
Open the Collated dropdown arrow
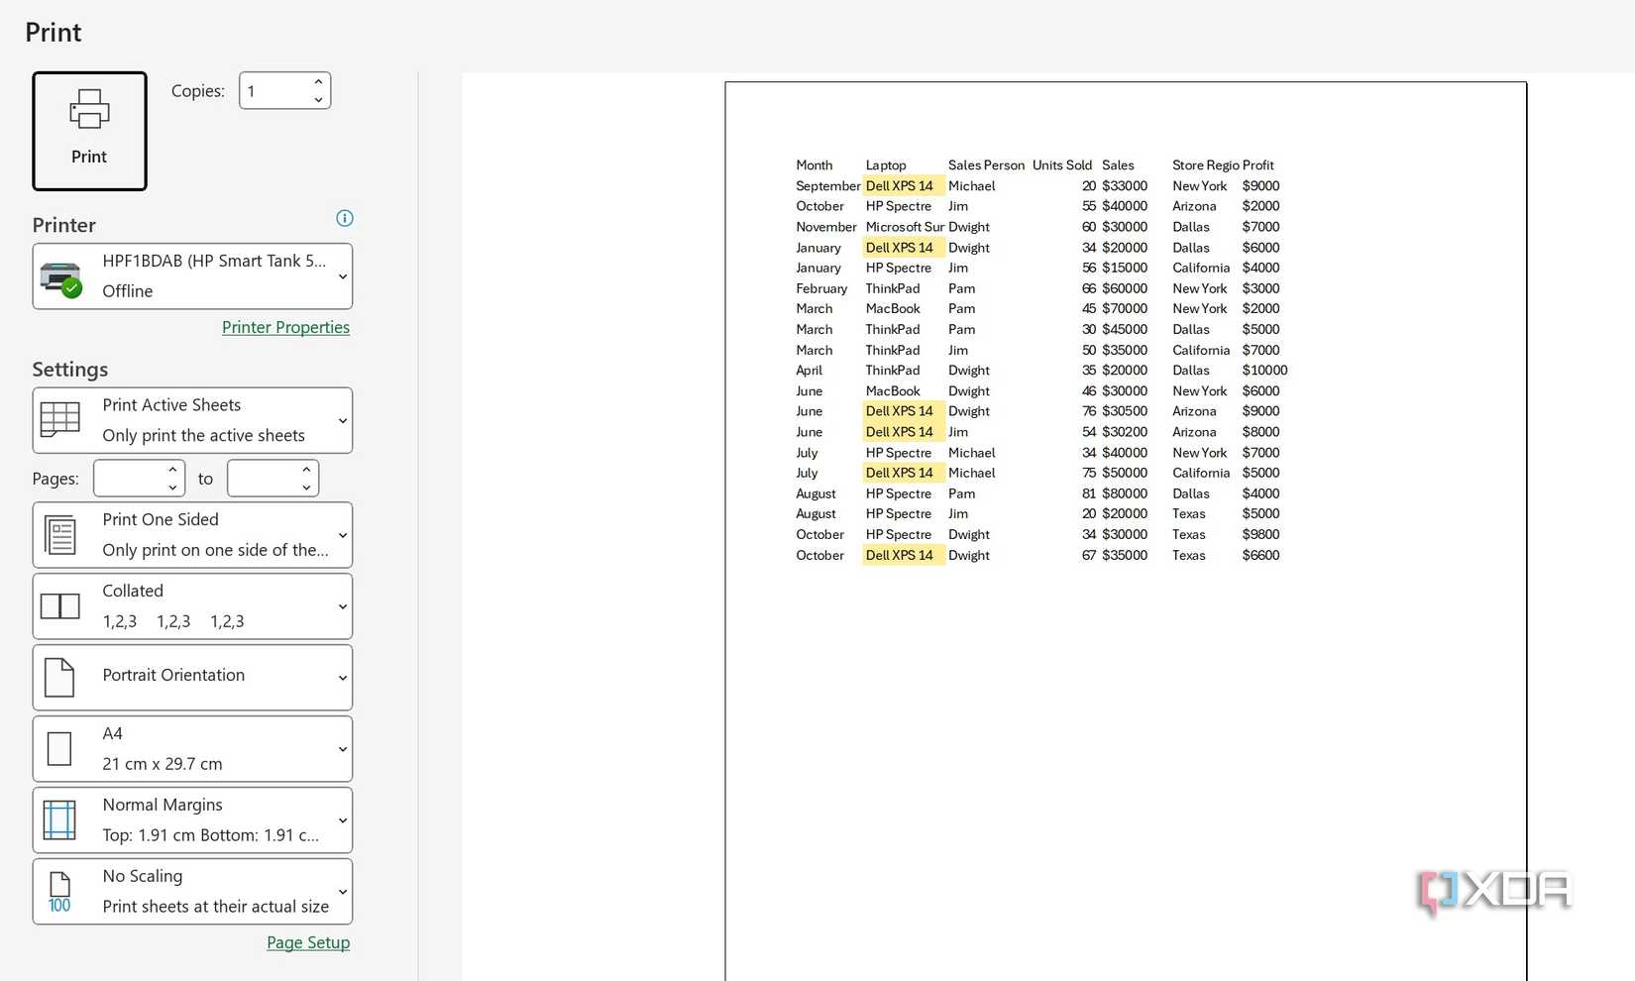pyautogui.click(x=343, y=606)
